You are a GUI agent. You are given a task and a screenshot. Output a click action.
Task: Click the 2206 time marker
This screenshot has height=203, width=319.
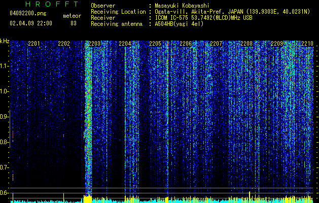coord(186,44)
